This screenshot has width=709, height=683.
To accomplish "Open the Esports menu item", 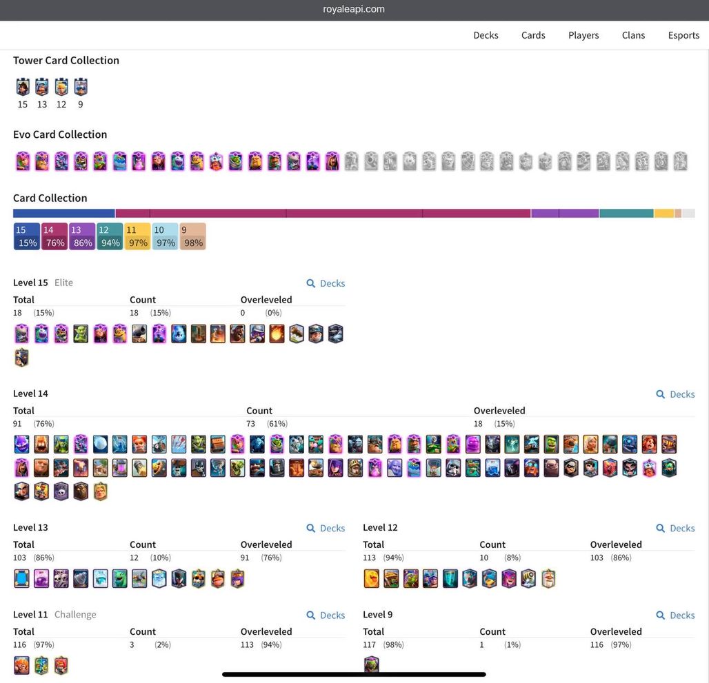I will [x=683, y=35].
